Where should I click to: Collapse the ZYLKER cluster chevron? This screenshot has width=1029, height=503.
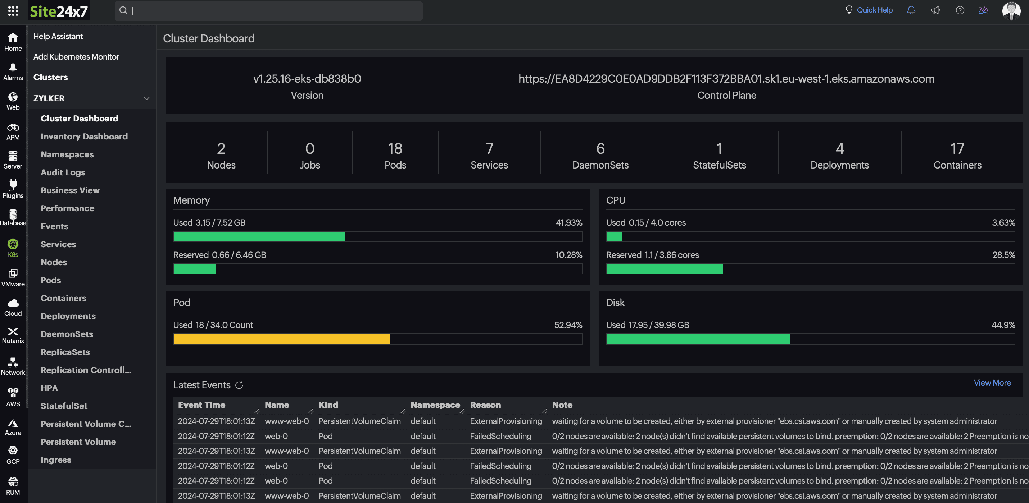[146, 98]
